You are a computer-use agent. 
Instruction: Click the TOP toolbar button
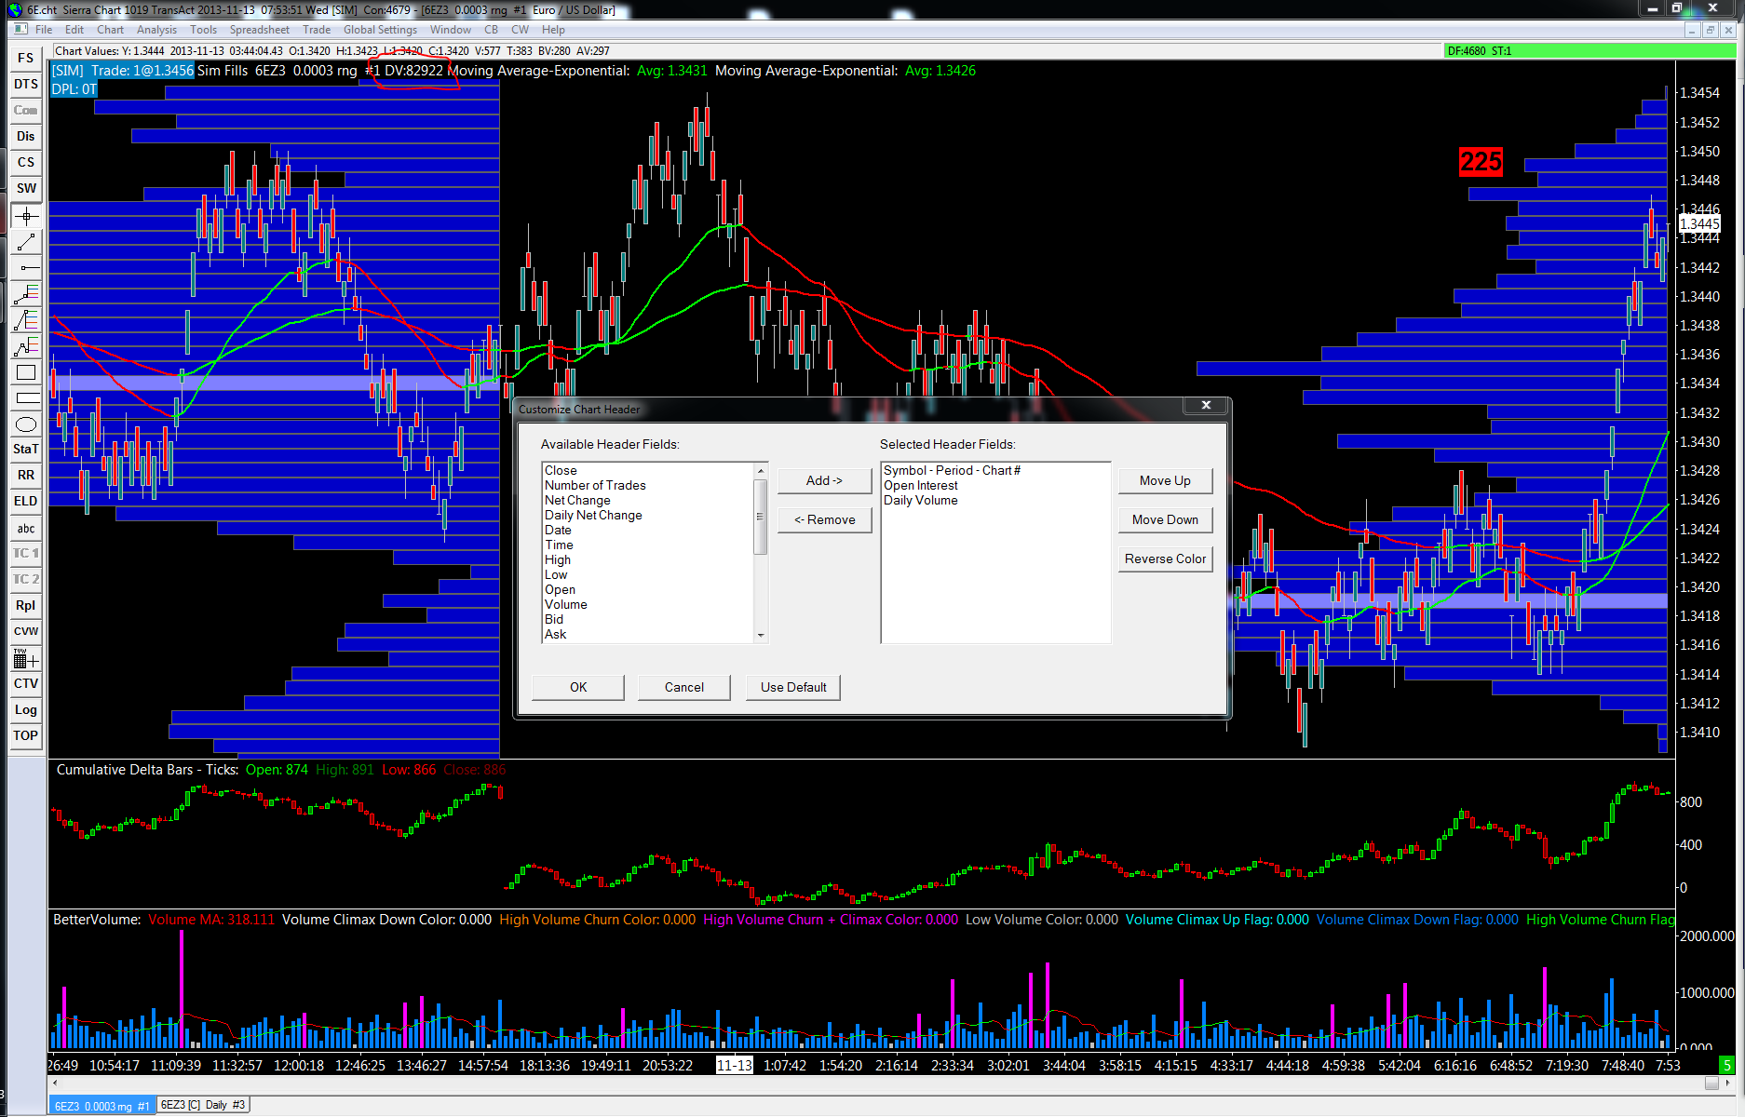26,735
